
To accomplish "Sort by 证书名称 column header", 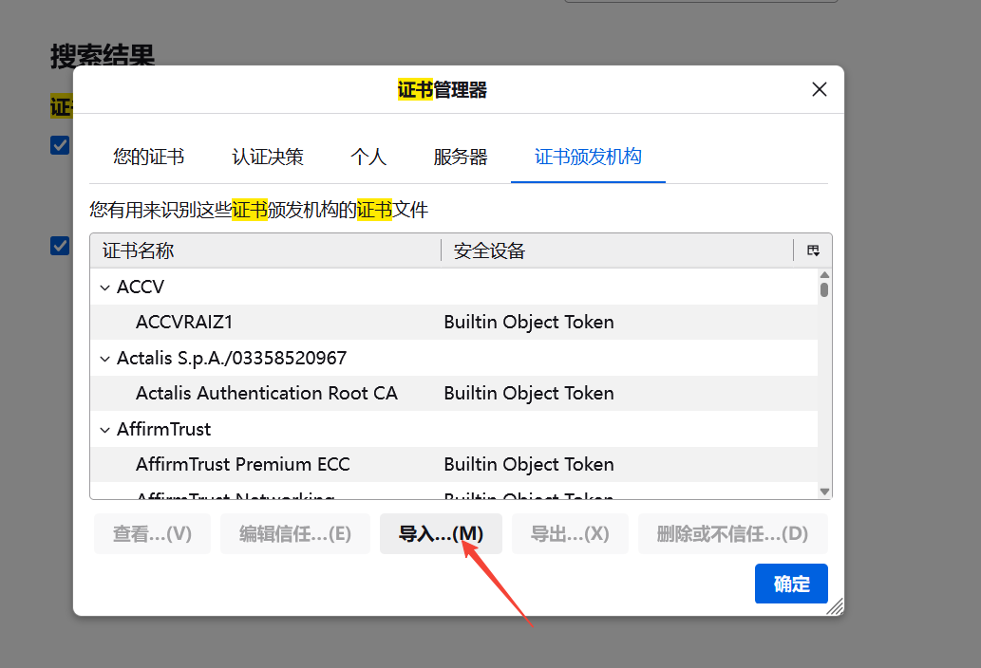I will (x=265, y=250).
